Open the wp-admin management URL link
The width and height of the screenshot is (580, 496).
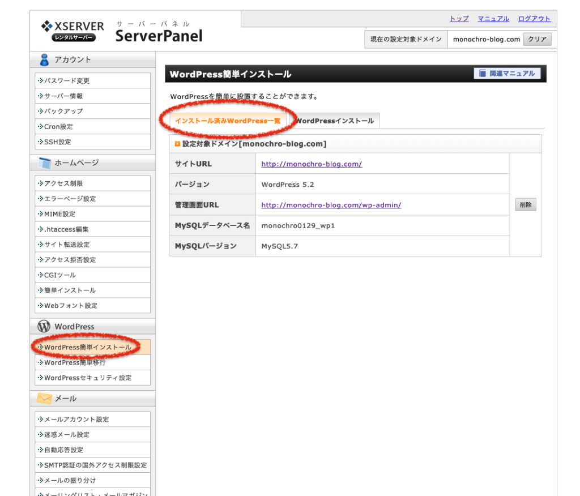[331, 205]
